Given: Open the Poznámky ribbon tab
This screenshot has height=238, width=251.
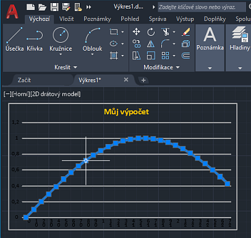Looking at the screenshot, I should (97, 19).
